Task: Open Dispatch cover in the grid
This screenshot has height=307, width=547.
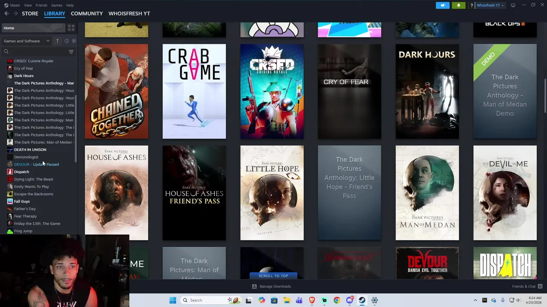Action: (505, 263)
